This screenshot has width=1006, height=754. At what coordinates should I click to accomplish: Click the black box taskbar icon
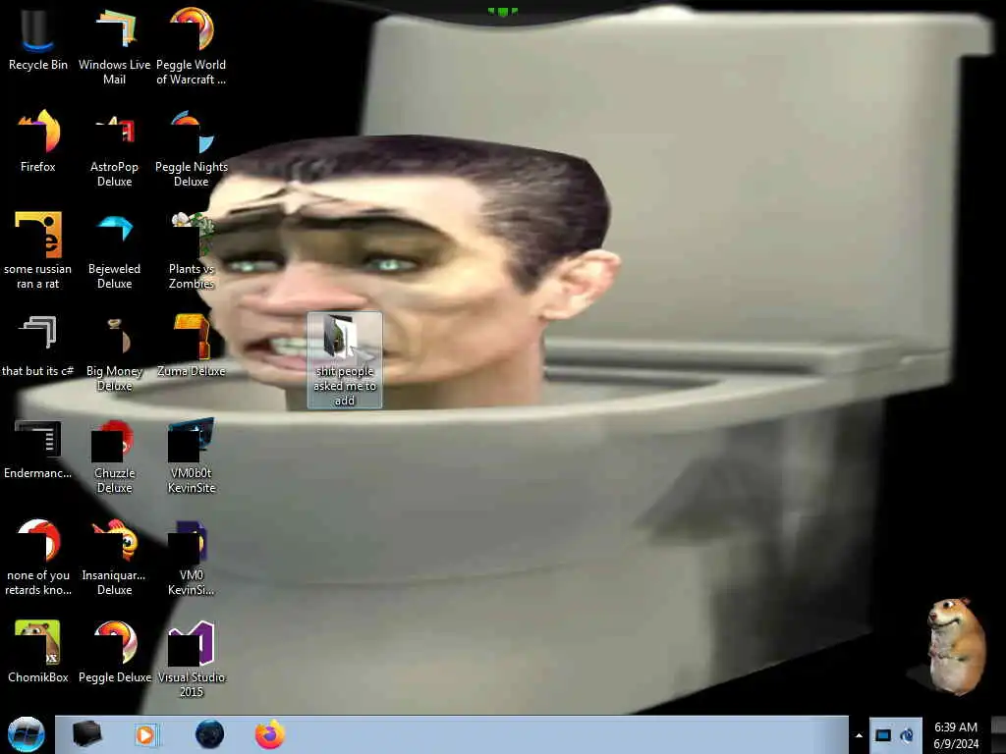tap(87, 734)
